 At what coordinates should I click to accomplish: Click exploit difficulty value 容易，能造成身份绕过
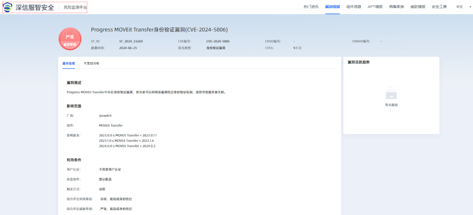(x=116, y=199)
